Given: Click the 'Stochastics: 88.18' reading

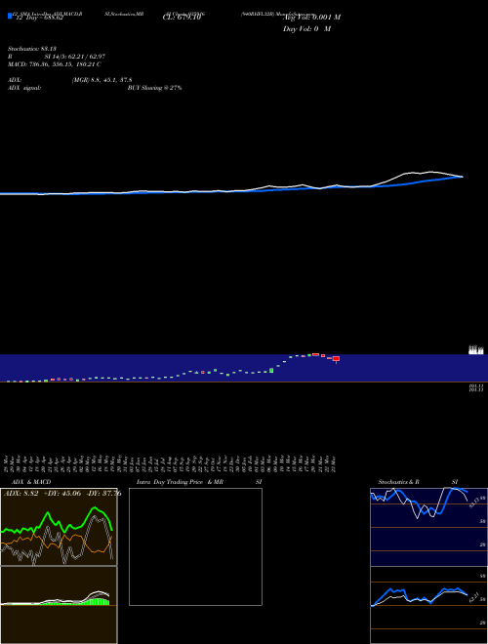Looking at the screenshot, I should coord(31,49).
